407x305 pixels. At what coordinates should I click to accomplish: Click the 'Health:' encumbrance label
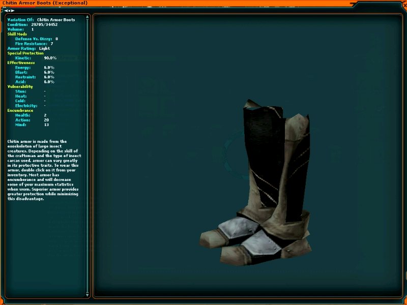[x=23, y=115]
